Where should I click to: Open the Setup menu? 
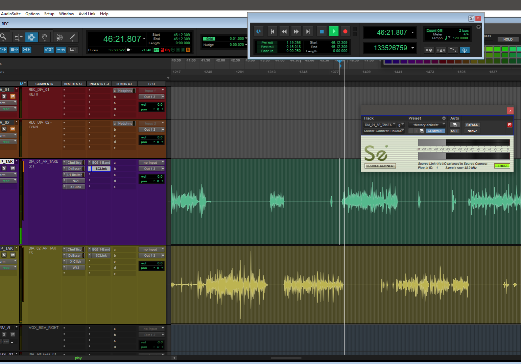point(49,14)
